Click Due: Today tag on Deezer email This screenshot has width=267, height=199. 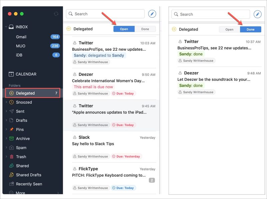click(123, 93)
